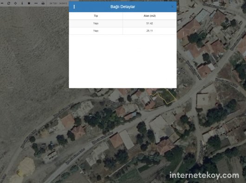Close the Bağlı Detaylar dialog
This screenshot has width=246, height=183.
tap(172, 7)
